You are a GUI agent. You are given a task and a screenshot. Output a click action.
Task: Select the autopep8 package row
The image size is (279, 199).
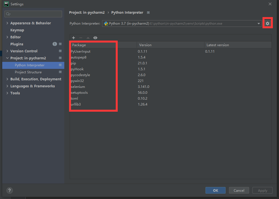point(171,57)
